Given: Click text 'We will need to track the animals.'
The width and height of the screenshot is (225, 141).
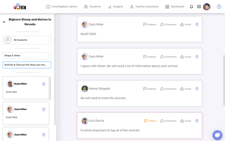Looking at the screenshot, I should [103, 98].
